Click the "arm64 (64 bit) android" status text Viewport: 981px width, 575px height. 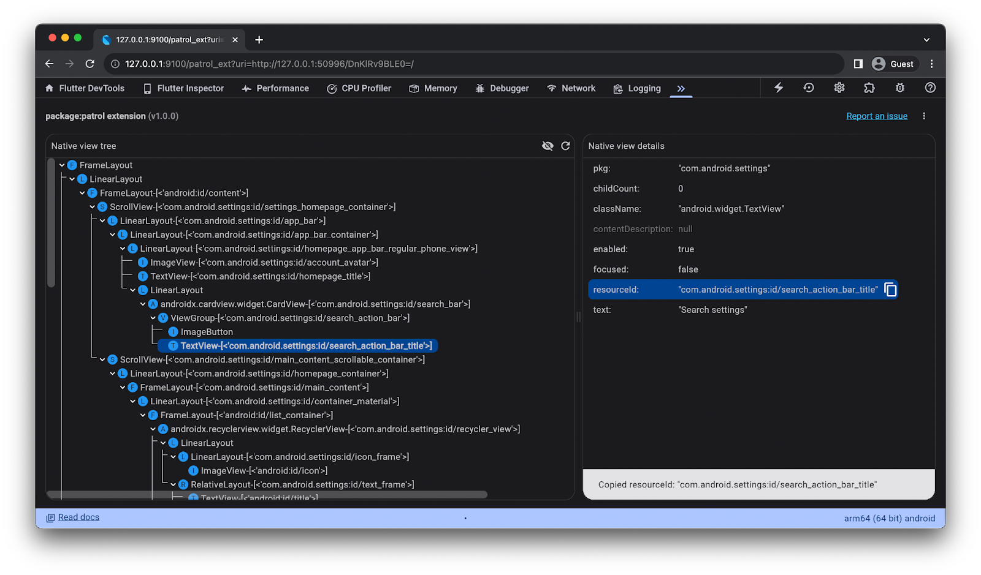tap(890, 519)
